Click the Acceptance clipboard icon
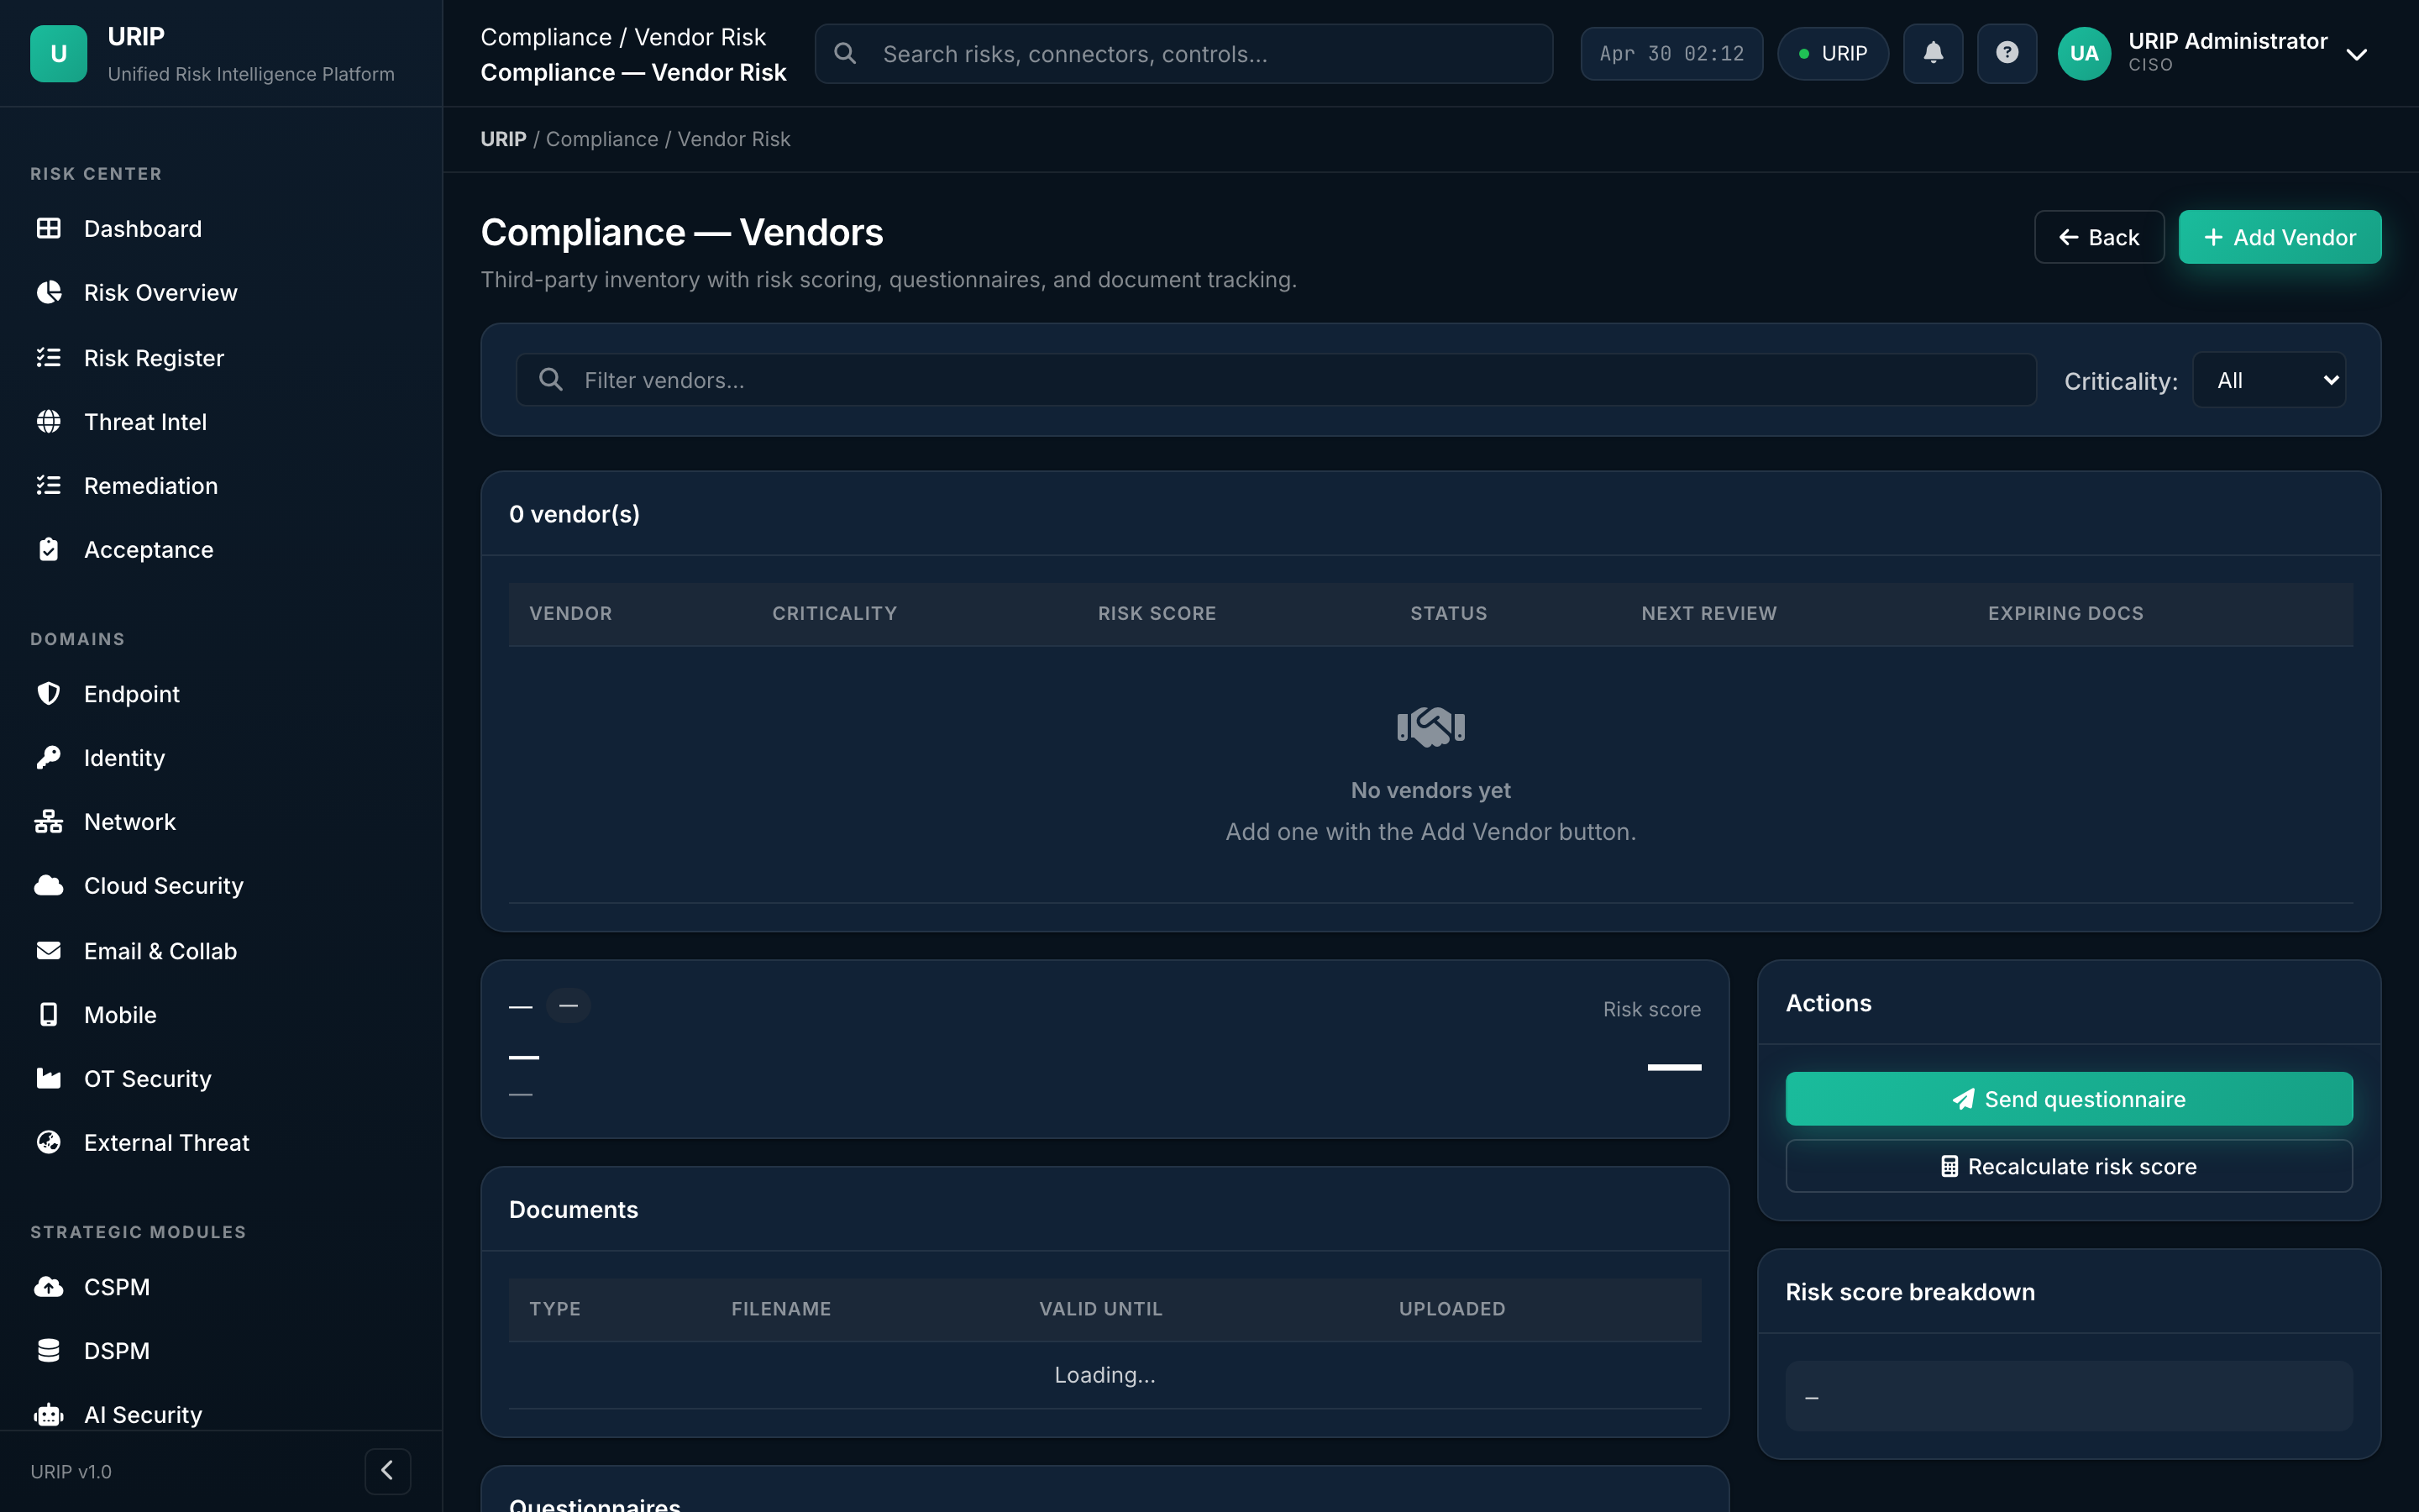The width and height of the screenshot is (2419, 1512). (48, 550)
